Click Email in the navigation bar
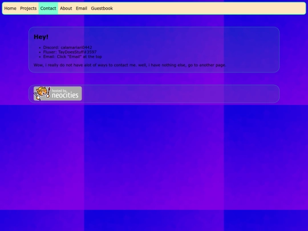 pyautogui.click(x=82, y=9)
